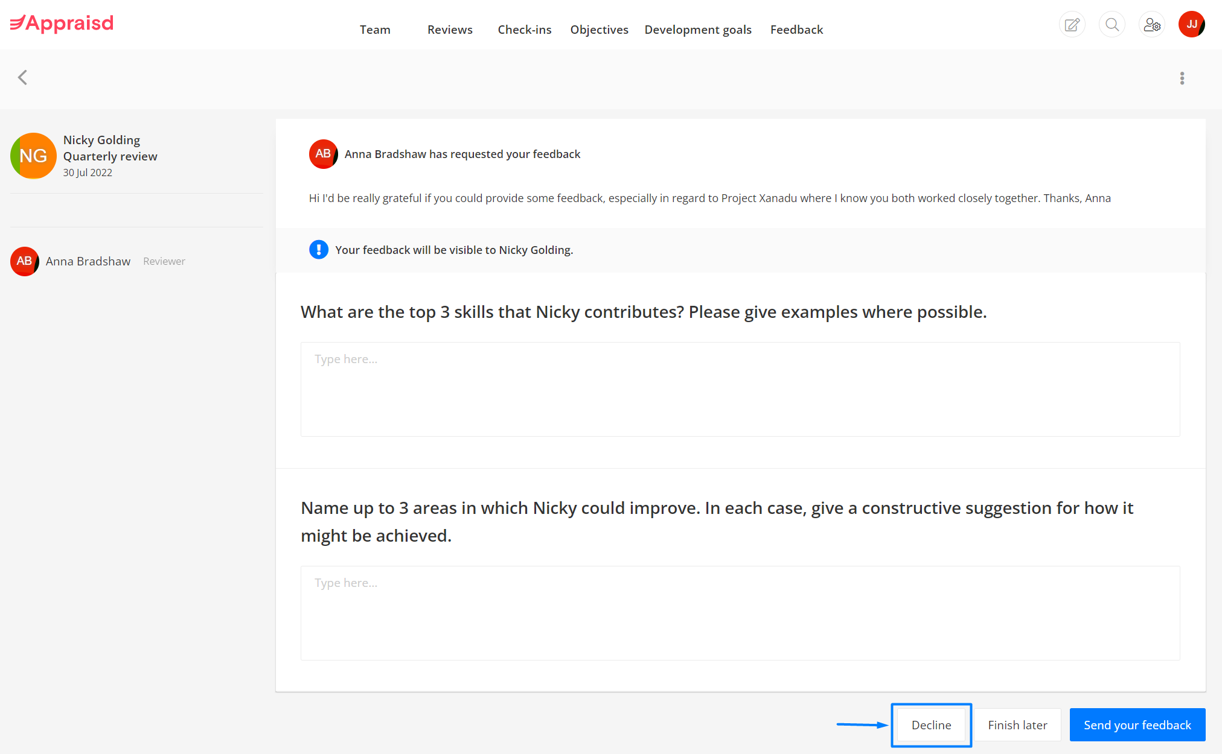
Task: Focus the top 3 skills answer box
Action: click(740, 390)
